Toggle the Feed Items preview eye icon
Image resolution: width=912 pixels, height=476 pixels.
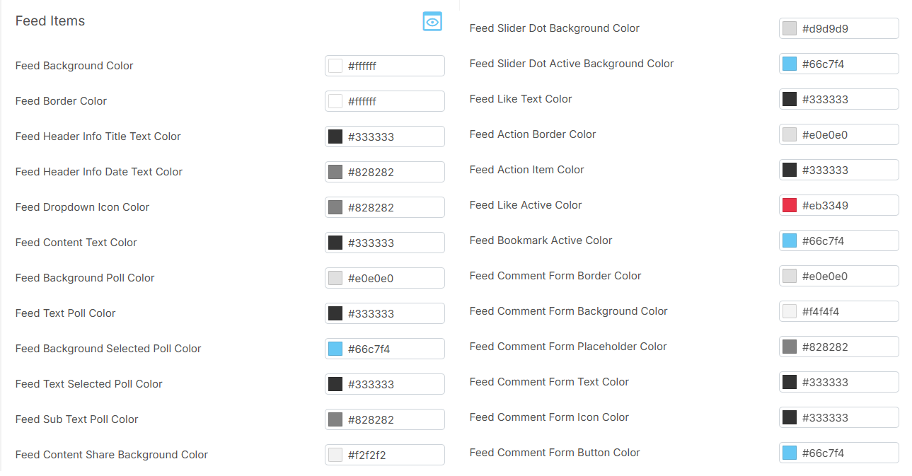coord(432,22)
